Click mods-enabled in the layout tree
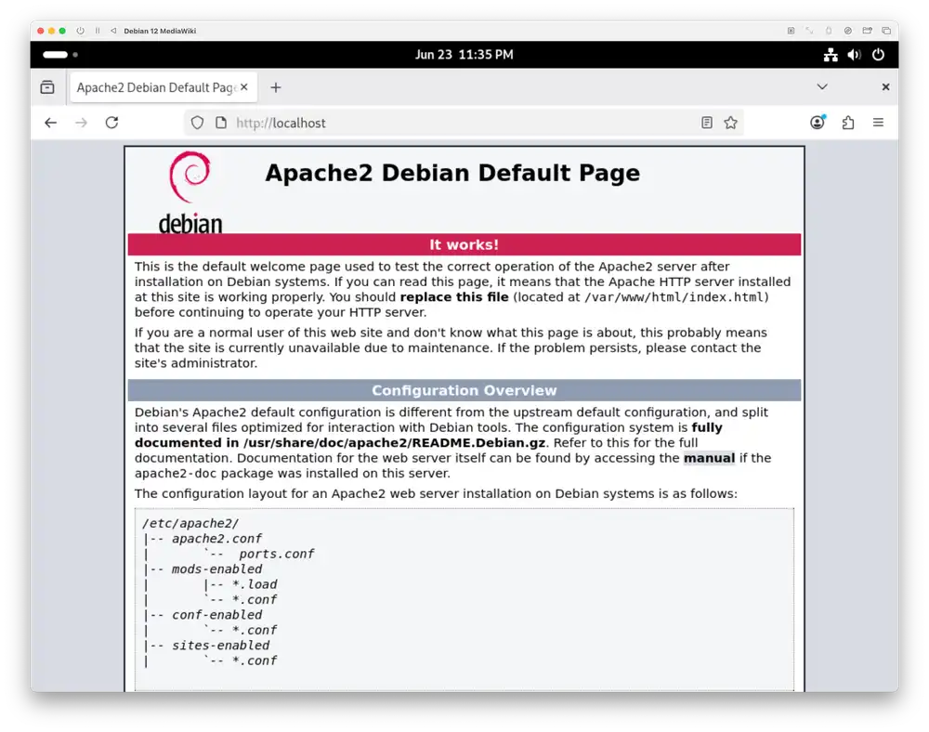 point(216,569)
